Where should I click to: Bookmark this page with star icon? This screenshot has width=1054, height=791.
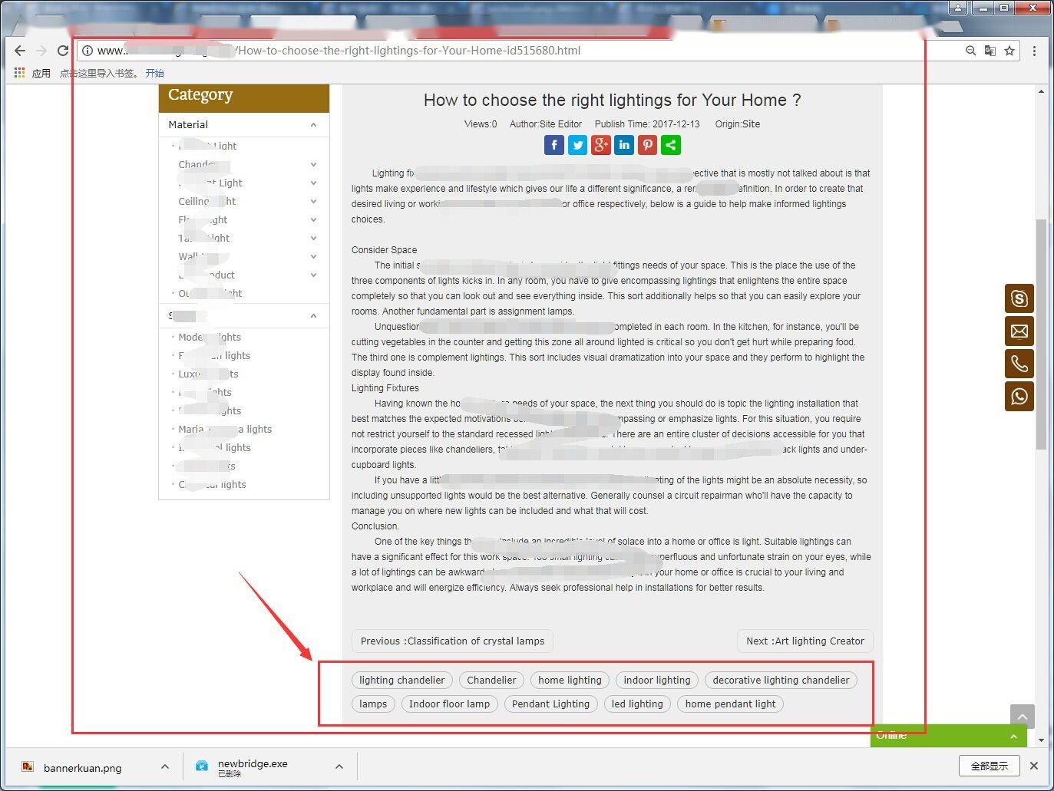[1009, 51]
